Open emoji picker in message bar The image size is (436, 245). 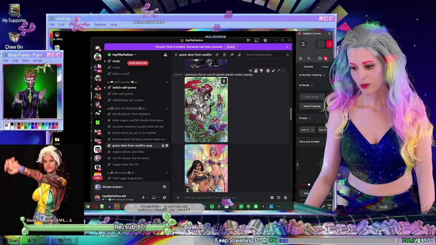point(272,197)
